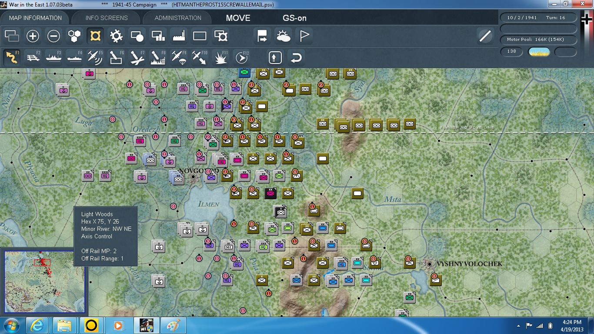Switch to the ADMINISTRATION tab
Screen dimensions: 594x334
(178, 18)
